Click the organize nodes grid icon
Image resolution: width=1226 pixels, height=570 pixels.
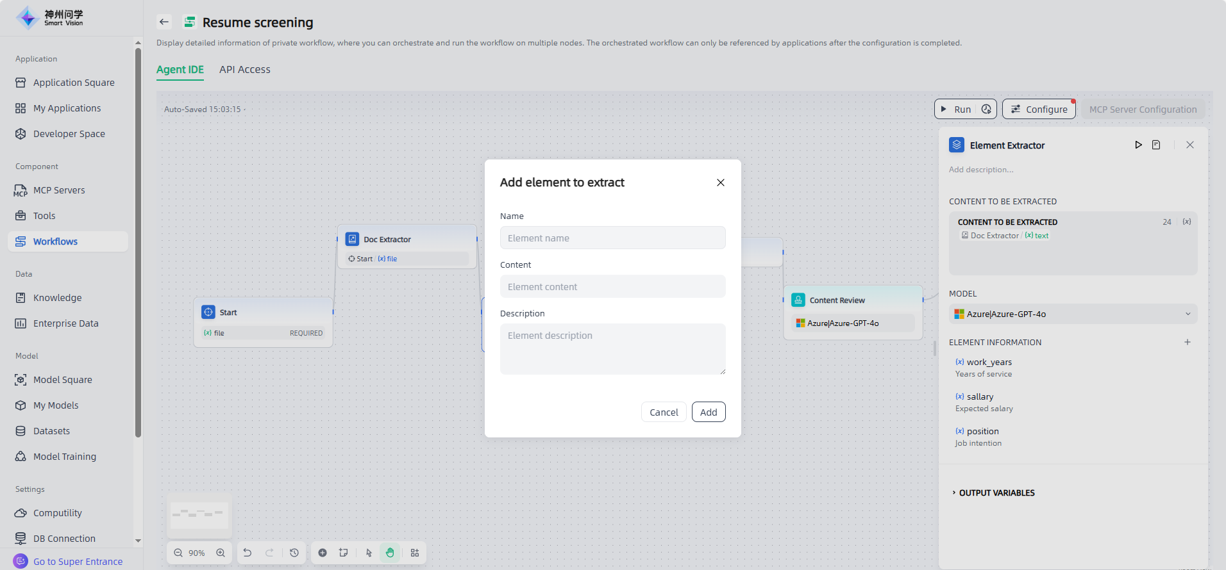coord(415,553)
